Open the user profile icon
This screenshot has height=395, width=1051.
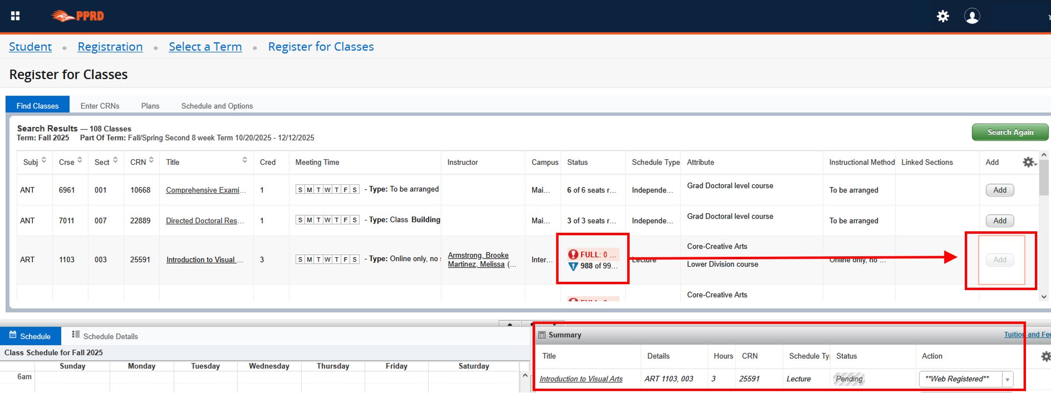(972, 16)
